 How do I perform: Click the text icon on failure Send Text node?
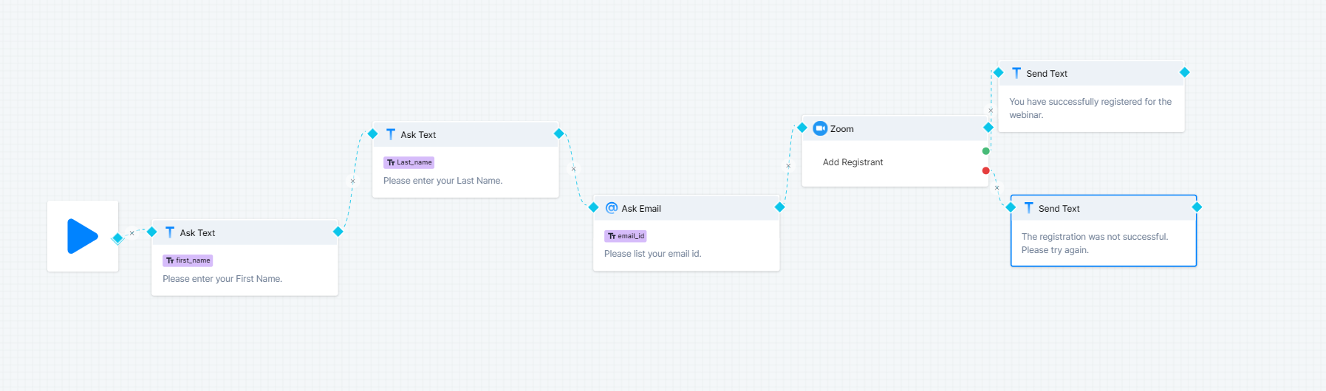[x=1028, y=208]
